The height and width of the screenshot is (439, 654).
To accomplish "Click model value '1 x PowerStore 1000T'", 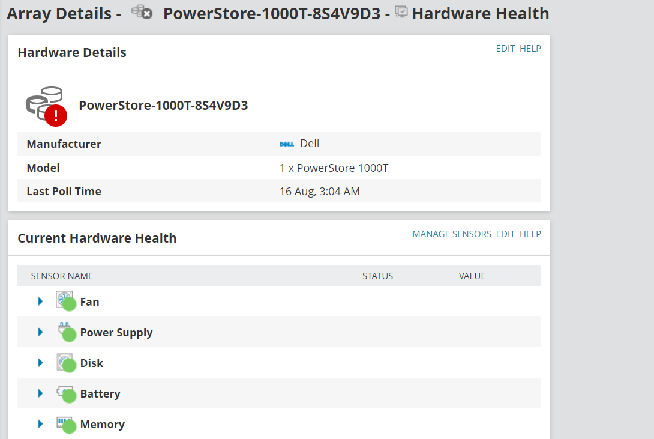I will pyautogui.click(x=334, y=168).
